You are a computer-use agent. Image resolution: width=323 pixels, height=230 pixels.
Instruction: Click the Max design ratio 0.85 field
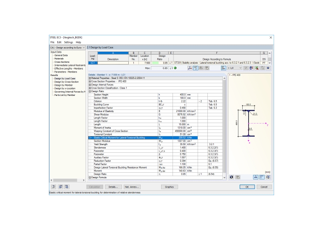tap(160, 68)
